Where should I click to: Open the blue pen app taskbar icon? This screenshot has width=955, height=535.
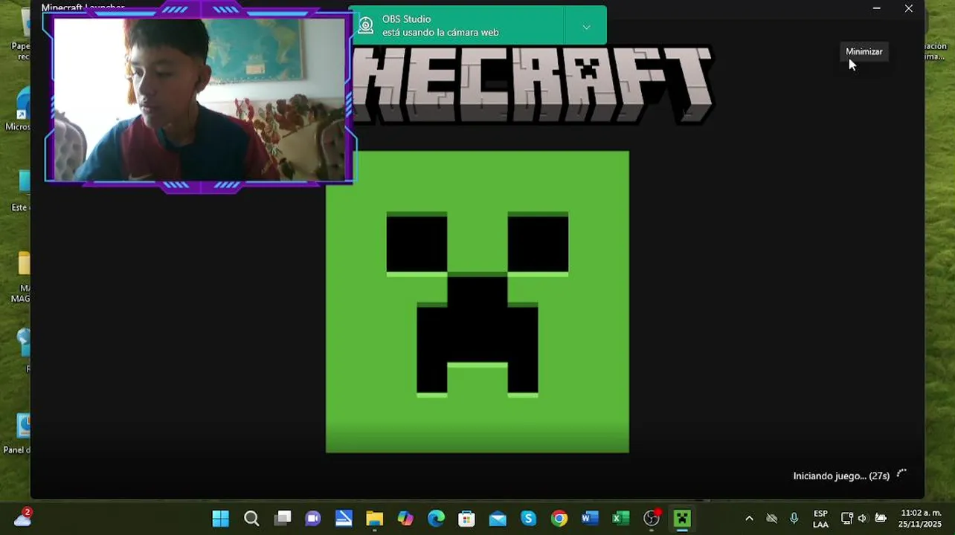coord(344,518)
